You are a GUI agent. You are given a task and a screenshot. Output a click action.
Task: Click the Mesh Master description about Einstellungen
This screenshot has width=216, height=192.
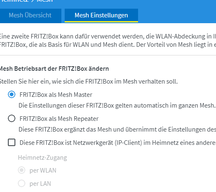pos(117,106)
